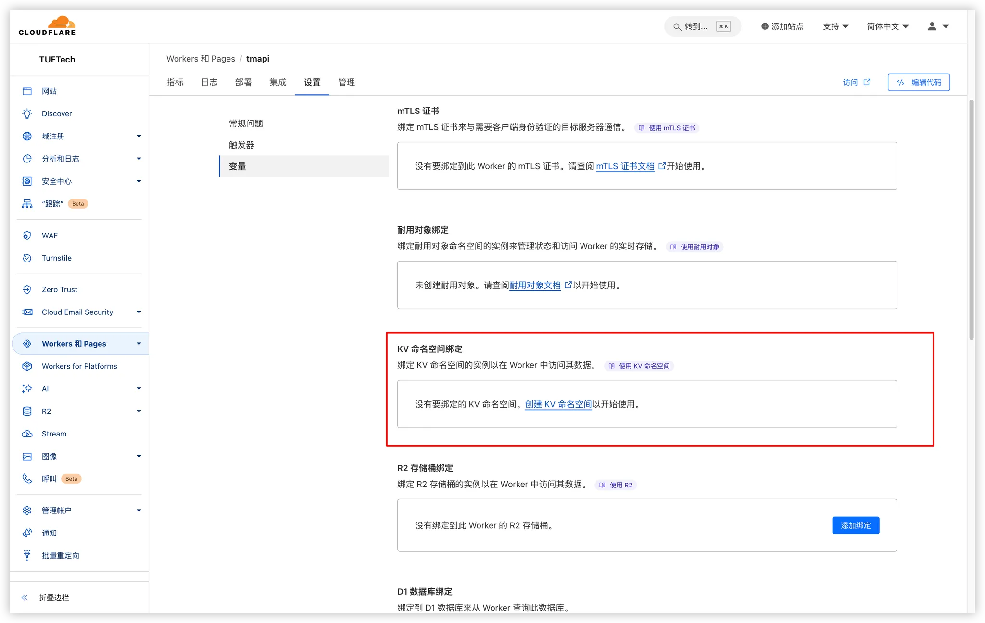Open the WAF shield icon
This screenshot has height=623, width=985.
click(27, 236)
